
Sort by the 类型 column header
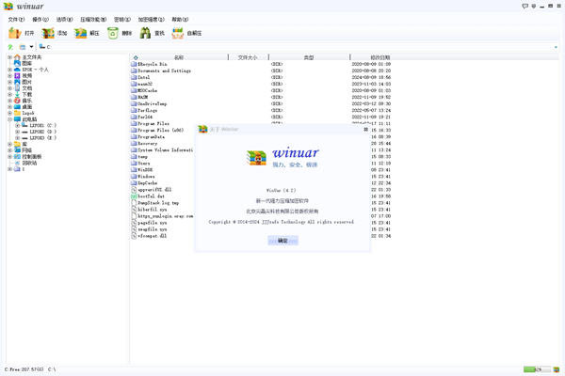(309, 57)
